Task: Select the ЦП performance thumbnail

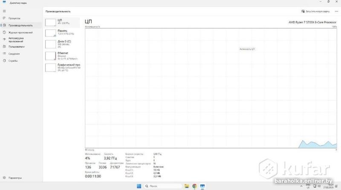Action: pyautogui.click(x=62, y=22)
